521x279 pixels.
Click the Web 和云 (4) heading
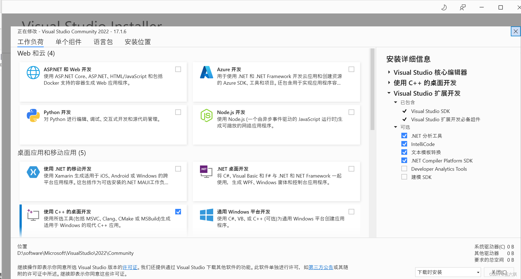[36, 53]
